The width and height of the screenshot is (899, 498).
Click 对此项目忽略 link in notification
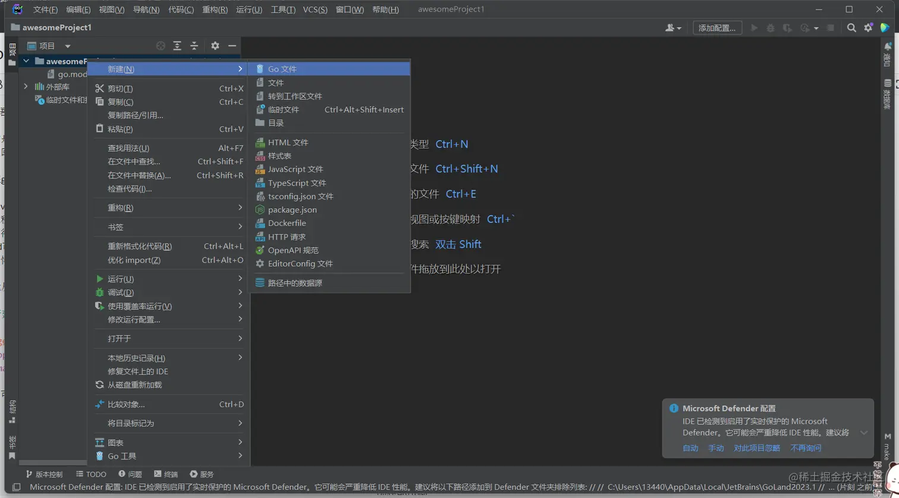pos(757,448)
